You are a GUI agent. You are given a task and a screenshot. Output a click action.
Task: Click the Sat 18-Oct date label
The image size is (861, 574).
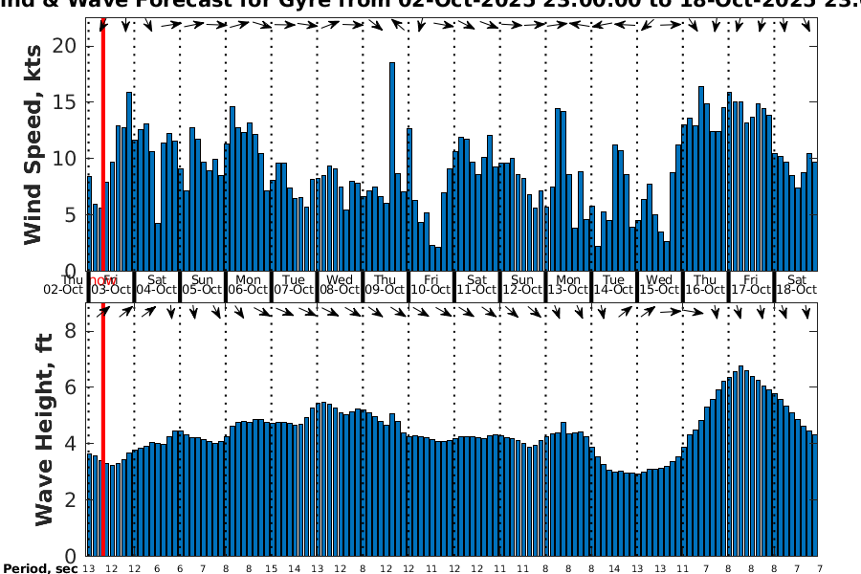[796, 284]
